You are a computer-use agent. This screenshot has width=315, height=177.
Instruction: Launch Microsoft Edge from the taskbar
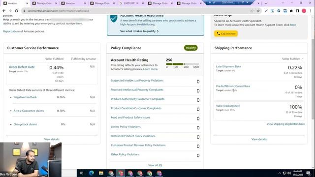click(92, 173)
